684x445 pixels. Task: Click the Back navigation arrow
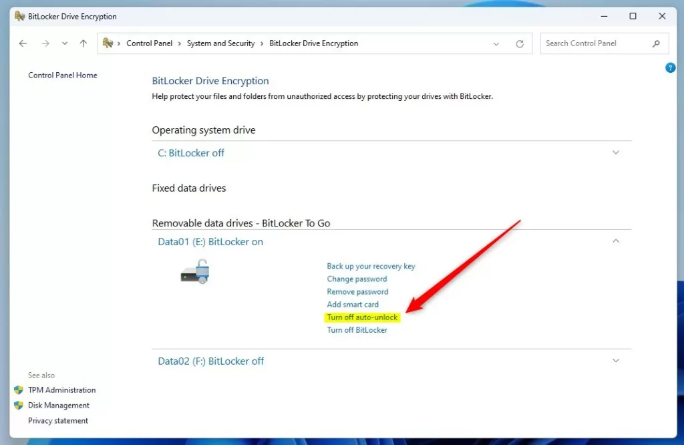[23, 43]
